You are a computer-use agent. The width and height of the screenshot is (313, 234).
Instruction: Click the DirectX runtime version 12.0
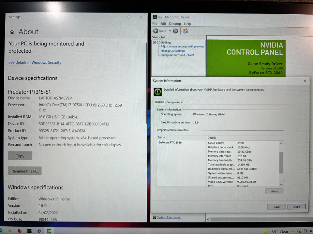point(196,123)
